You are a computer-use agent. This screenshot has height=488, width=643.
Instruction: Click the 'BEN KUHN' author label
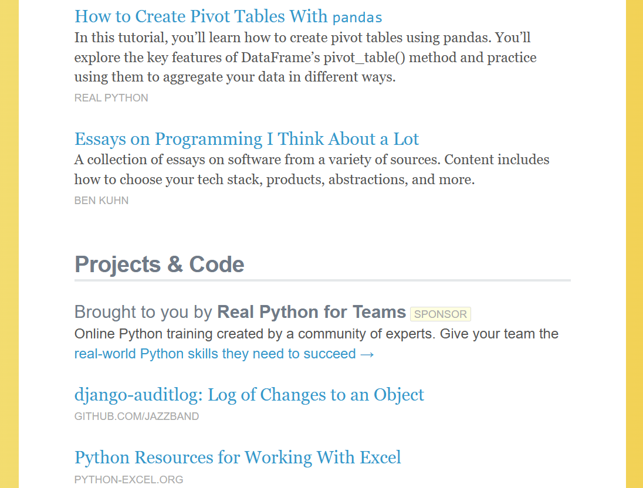pos(101,201)
